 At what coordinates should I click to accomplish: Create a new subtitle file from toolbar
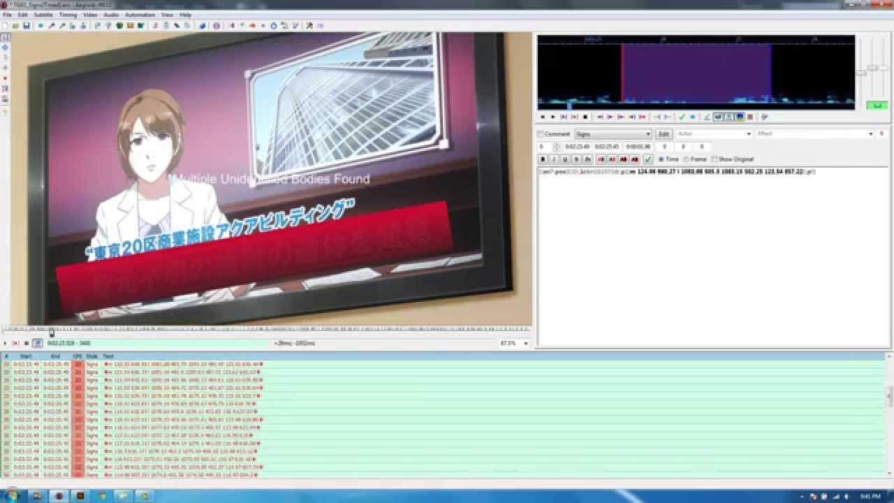point(5,26)
